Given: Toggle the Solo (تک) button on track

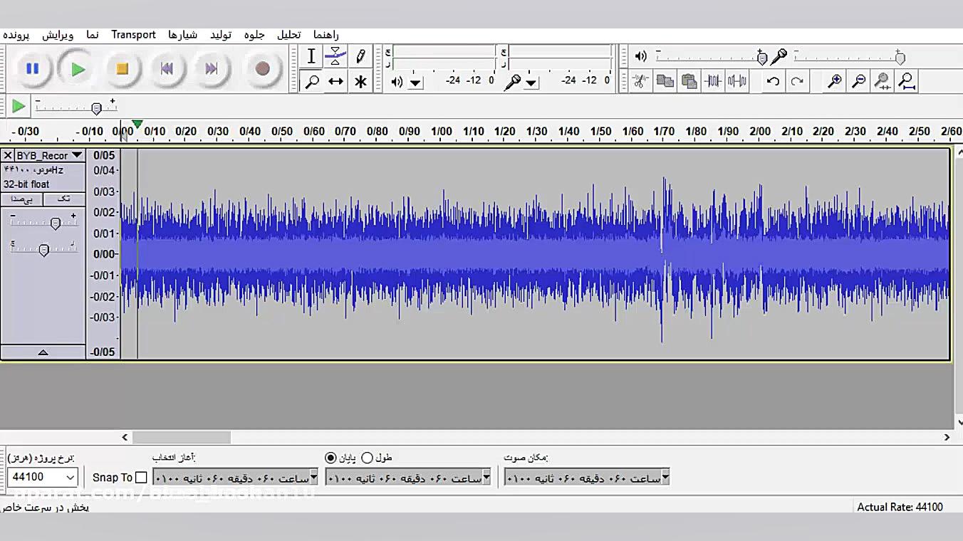Looking at the screenshot, I should click(64, 199).
